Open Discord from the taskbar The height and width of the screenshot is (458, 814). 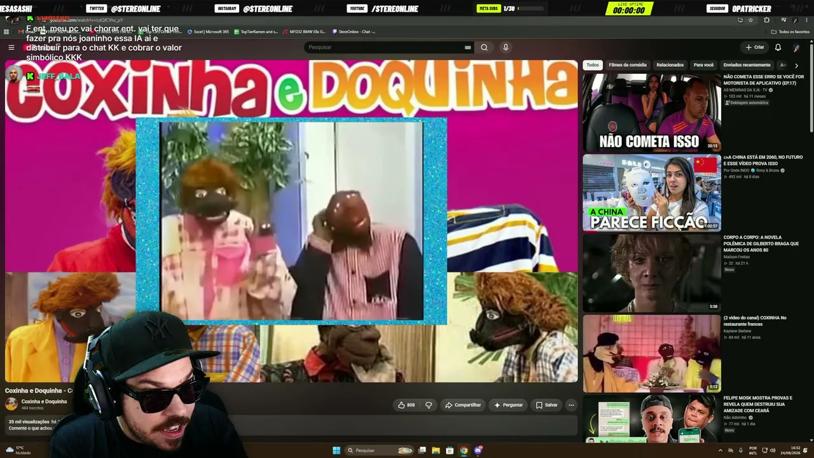coord(478,450)
